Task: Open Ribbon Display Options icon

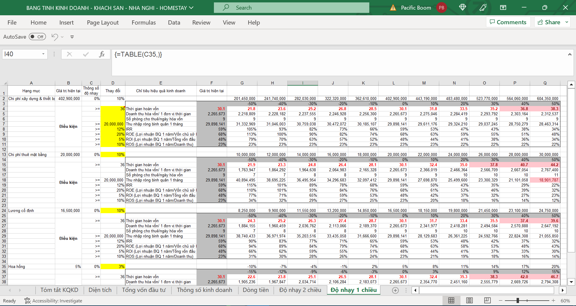Action: click(503, 7)
